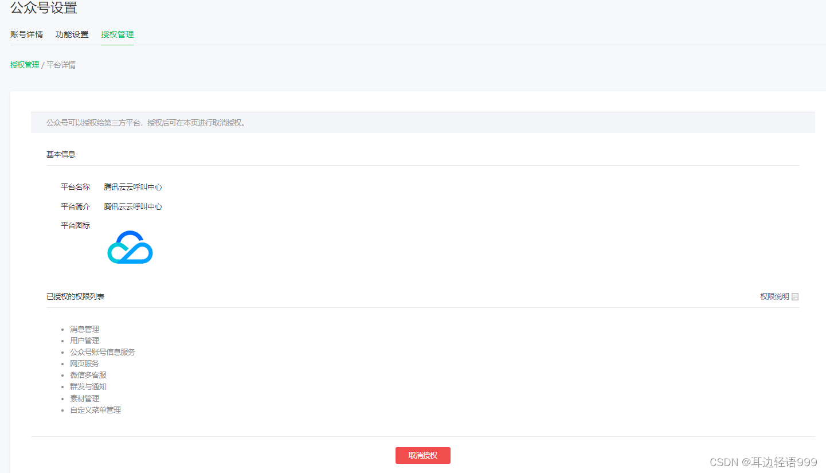Go back via 授权管理 breadcrumb link
Viewport: 826px width, 473px height.
click(x=25, y=65)
